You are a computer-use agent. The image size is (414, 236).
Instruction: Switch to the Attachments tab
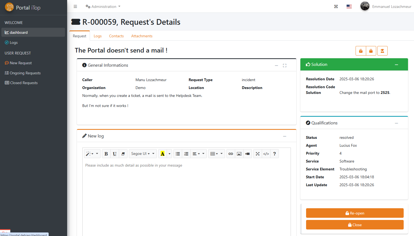tap(142, 36)
